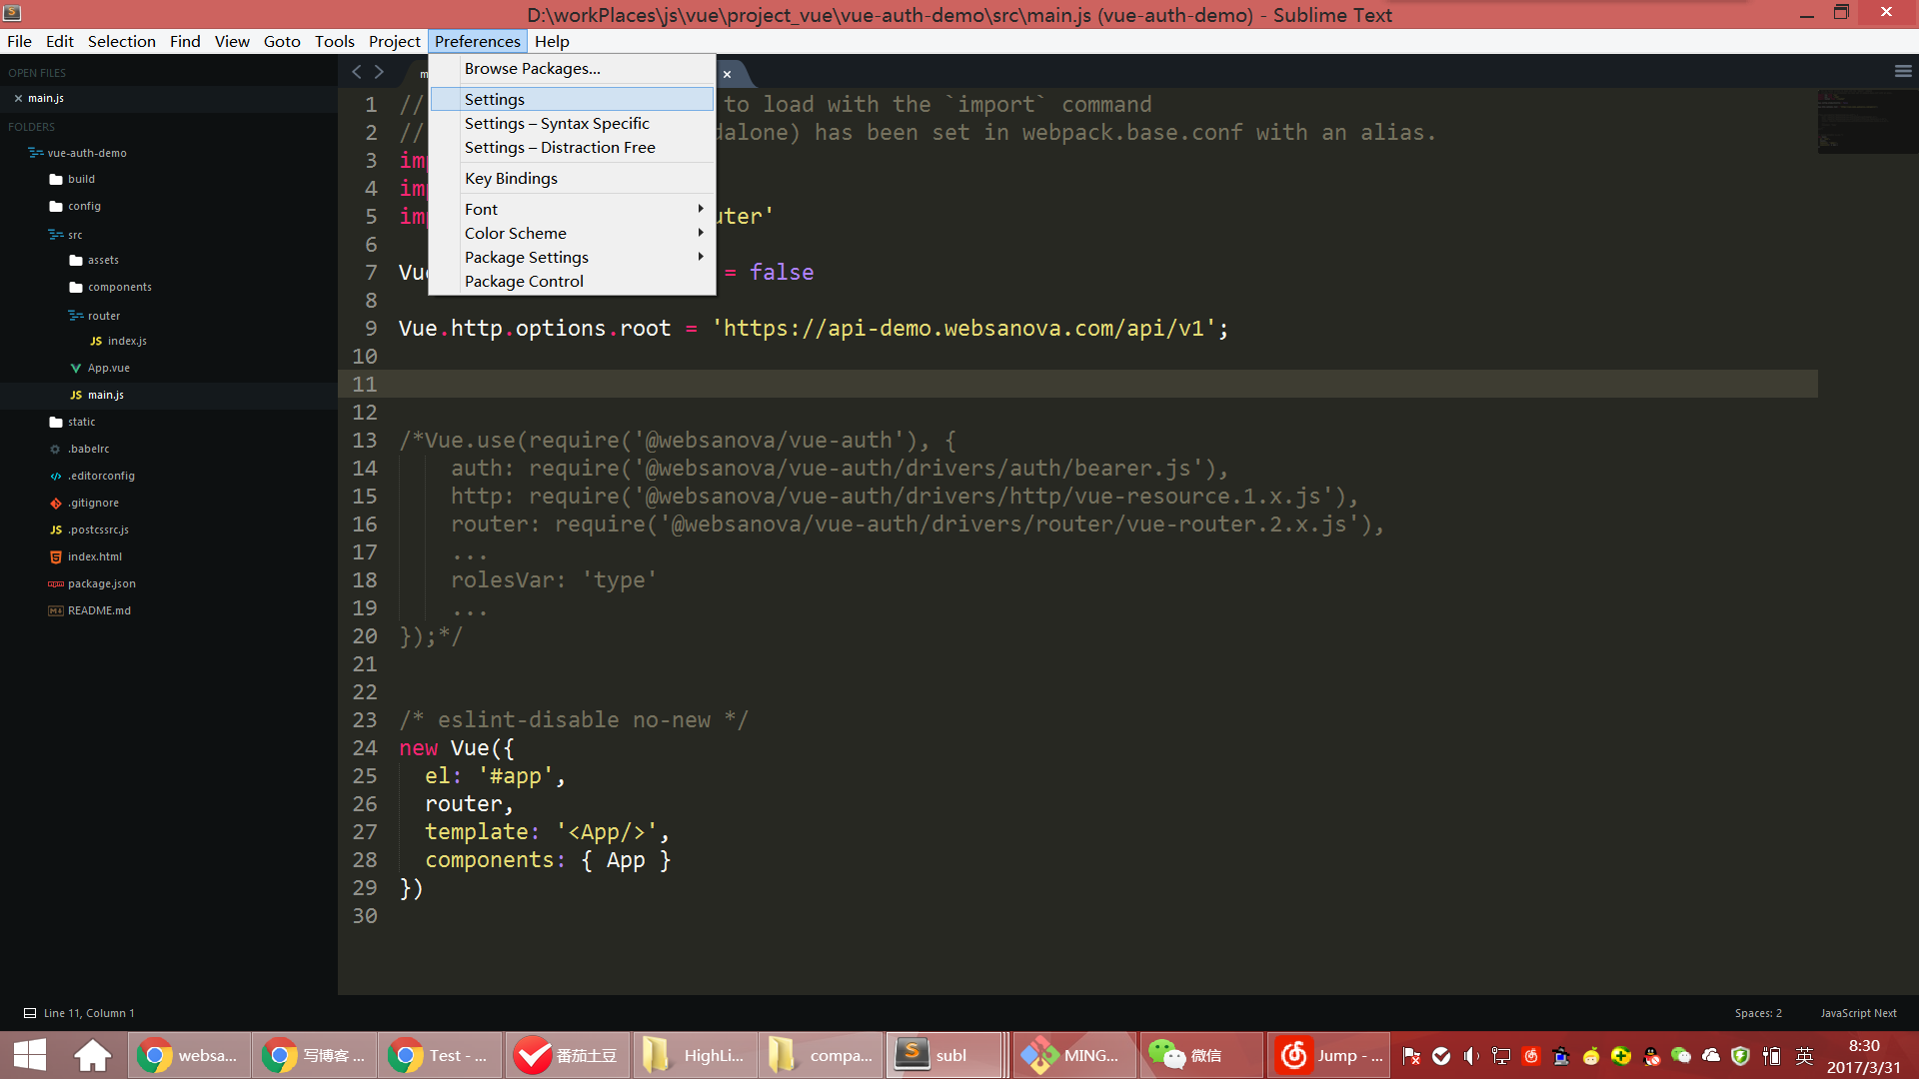Click the HTML5 icon next to index.html
Image resolution: width=1919 pixels, height=1079 pixels.
coord(56,556)
